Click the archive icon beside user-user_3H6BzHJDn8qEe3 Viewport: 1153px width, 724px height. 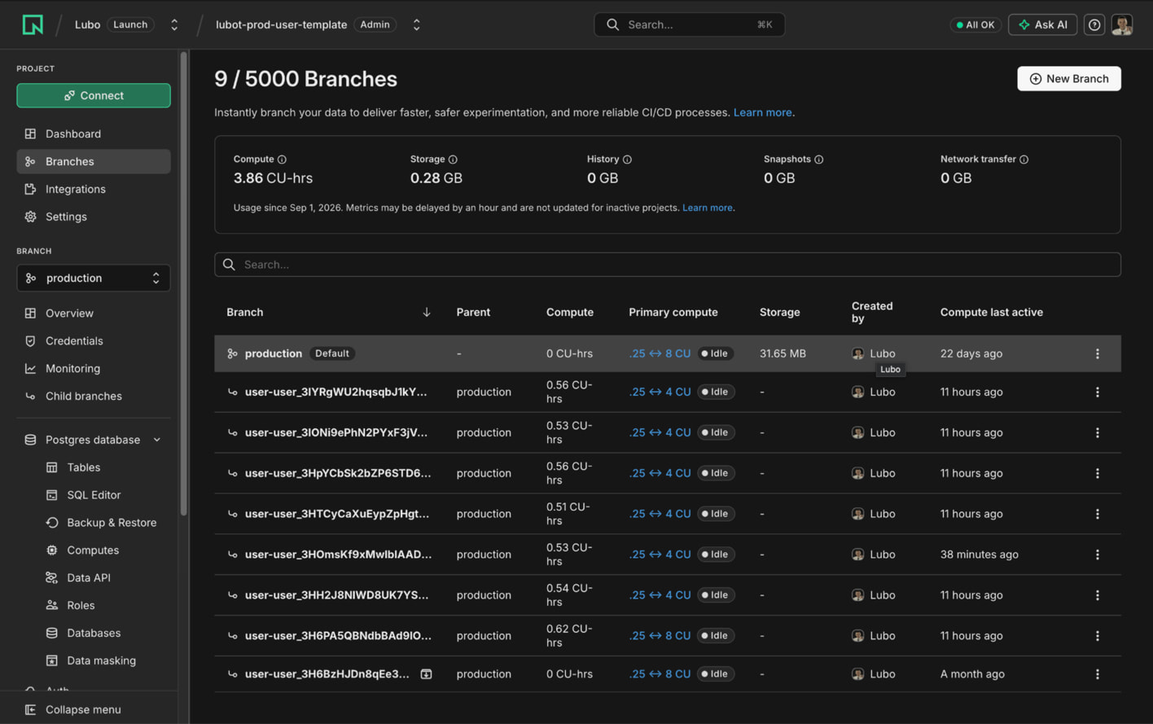tap(426, 674)
